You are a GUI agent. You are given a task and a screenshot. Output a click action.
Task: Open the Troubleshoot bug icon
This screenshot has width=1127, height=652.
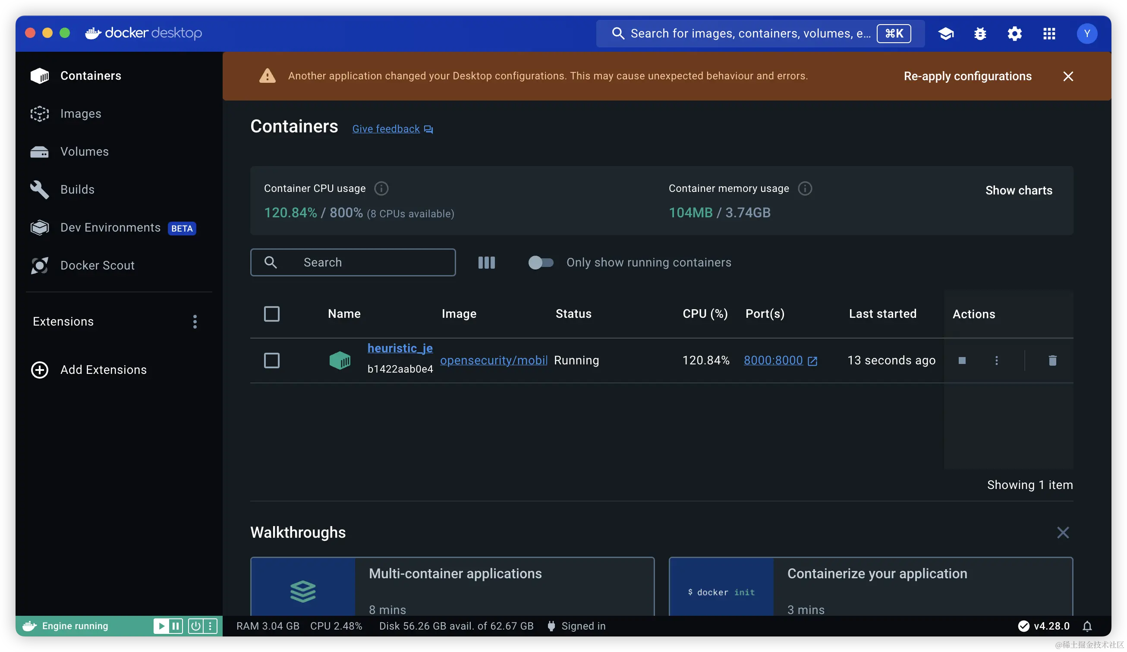tap(980, 34)
